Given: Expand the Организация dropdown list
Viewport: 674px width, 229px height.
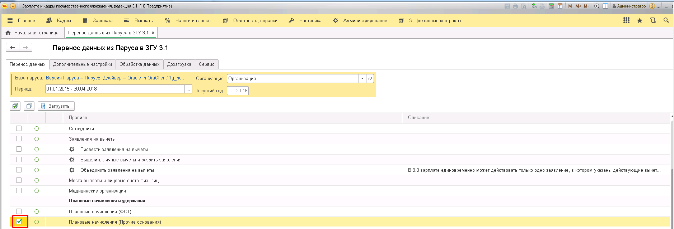Looking at the screenshot, I should point(362,78).
